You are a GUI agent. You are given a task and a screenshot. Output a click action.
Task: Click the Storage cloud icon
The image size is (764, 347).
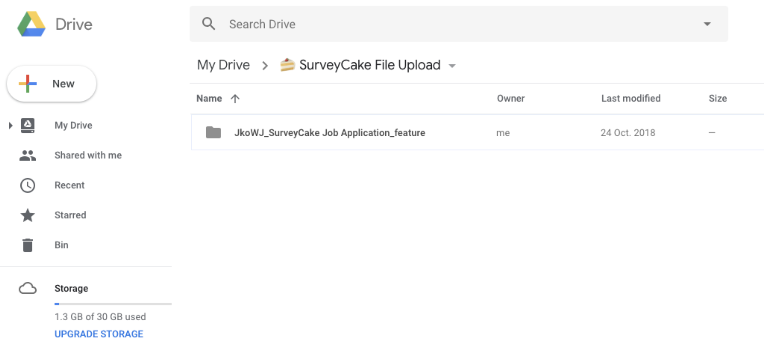tap(27, 288)
